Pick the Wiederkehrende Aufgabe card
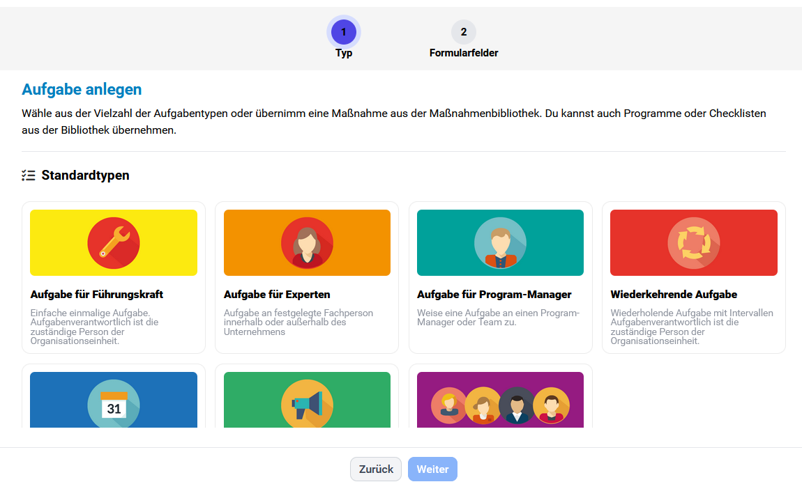802x498 pixels. tap(693, 277)
